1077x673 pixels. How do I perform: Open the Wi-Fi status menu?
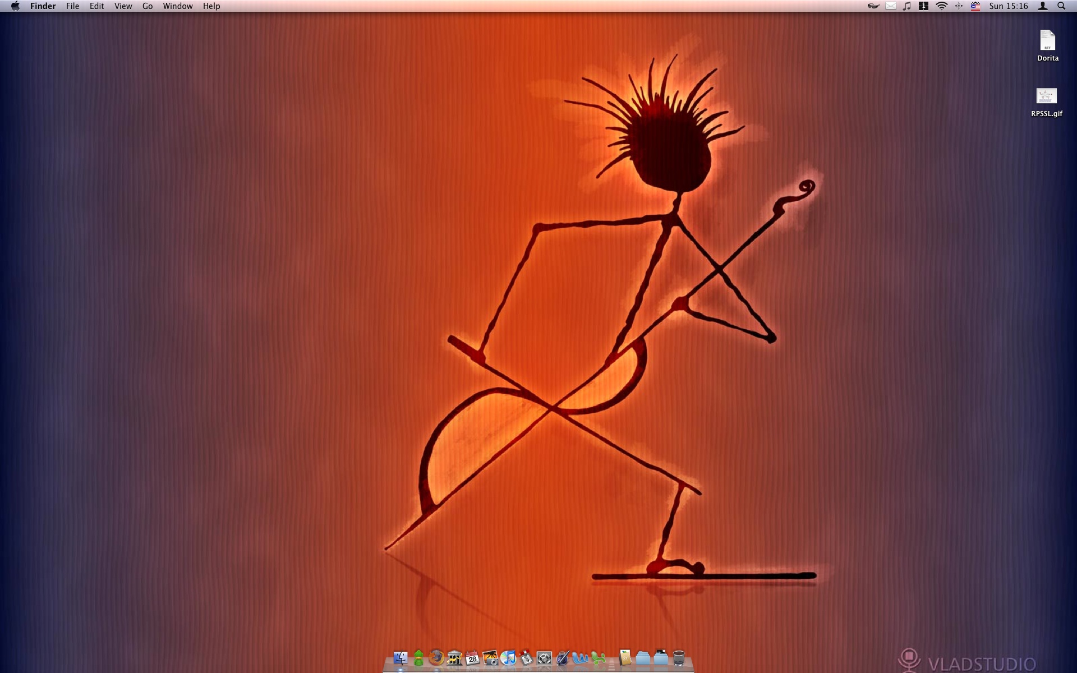point(942,6)
